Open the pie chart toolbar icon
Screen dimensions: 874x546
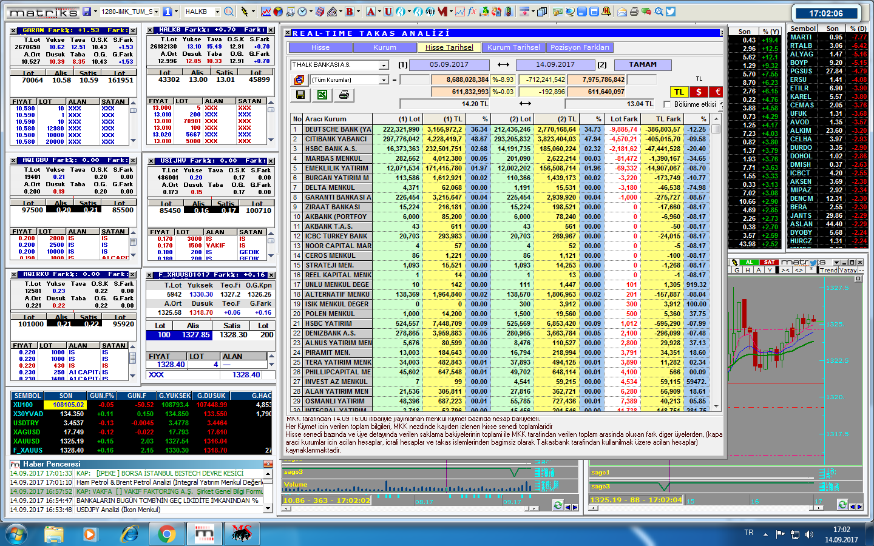(277, 12)
